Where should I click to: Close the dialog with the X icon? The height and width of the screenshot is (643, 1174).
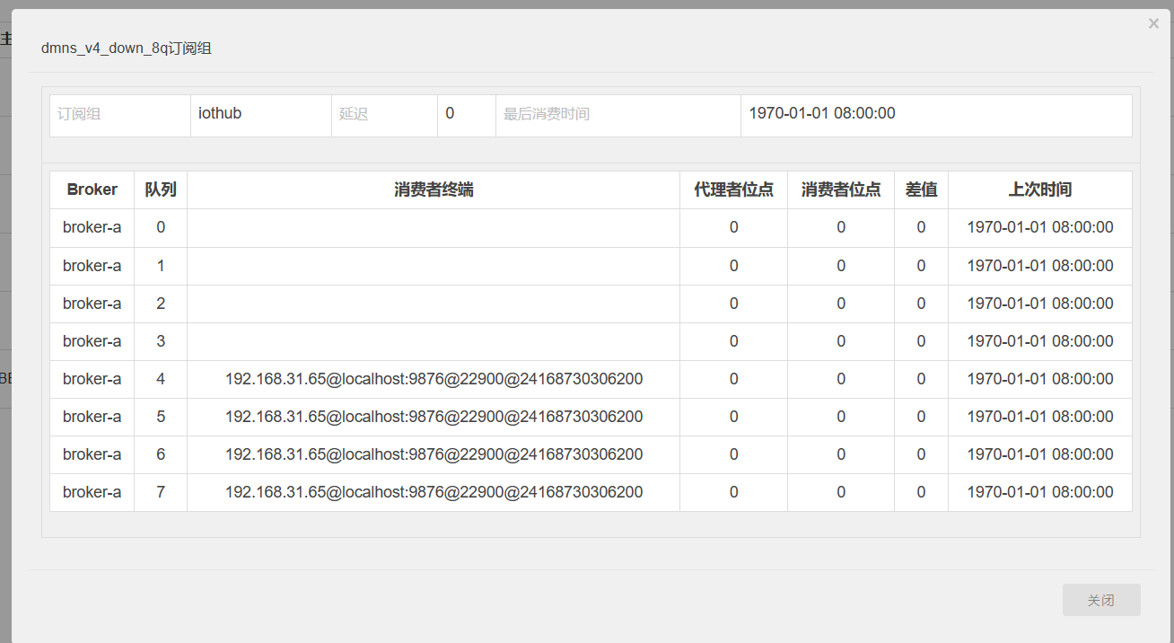pos(1153,24)
